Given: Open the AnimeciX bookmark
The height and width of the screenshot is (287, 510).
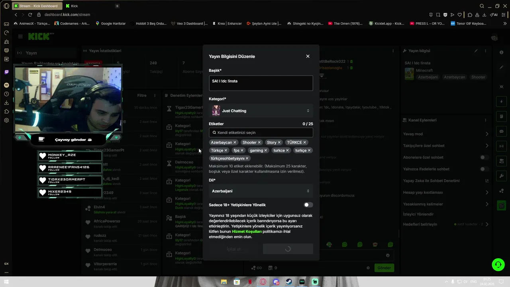Looking at the screenshot, I should (x=32, y=24).
